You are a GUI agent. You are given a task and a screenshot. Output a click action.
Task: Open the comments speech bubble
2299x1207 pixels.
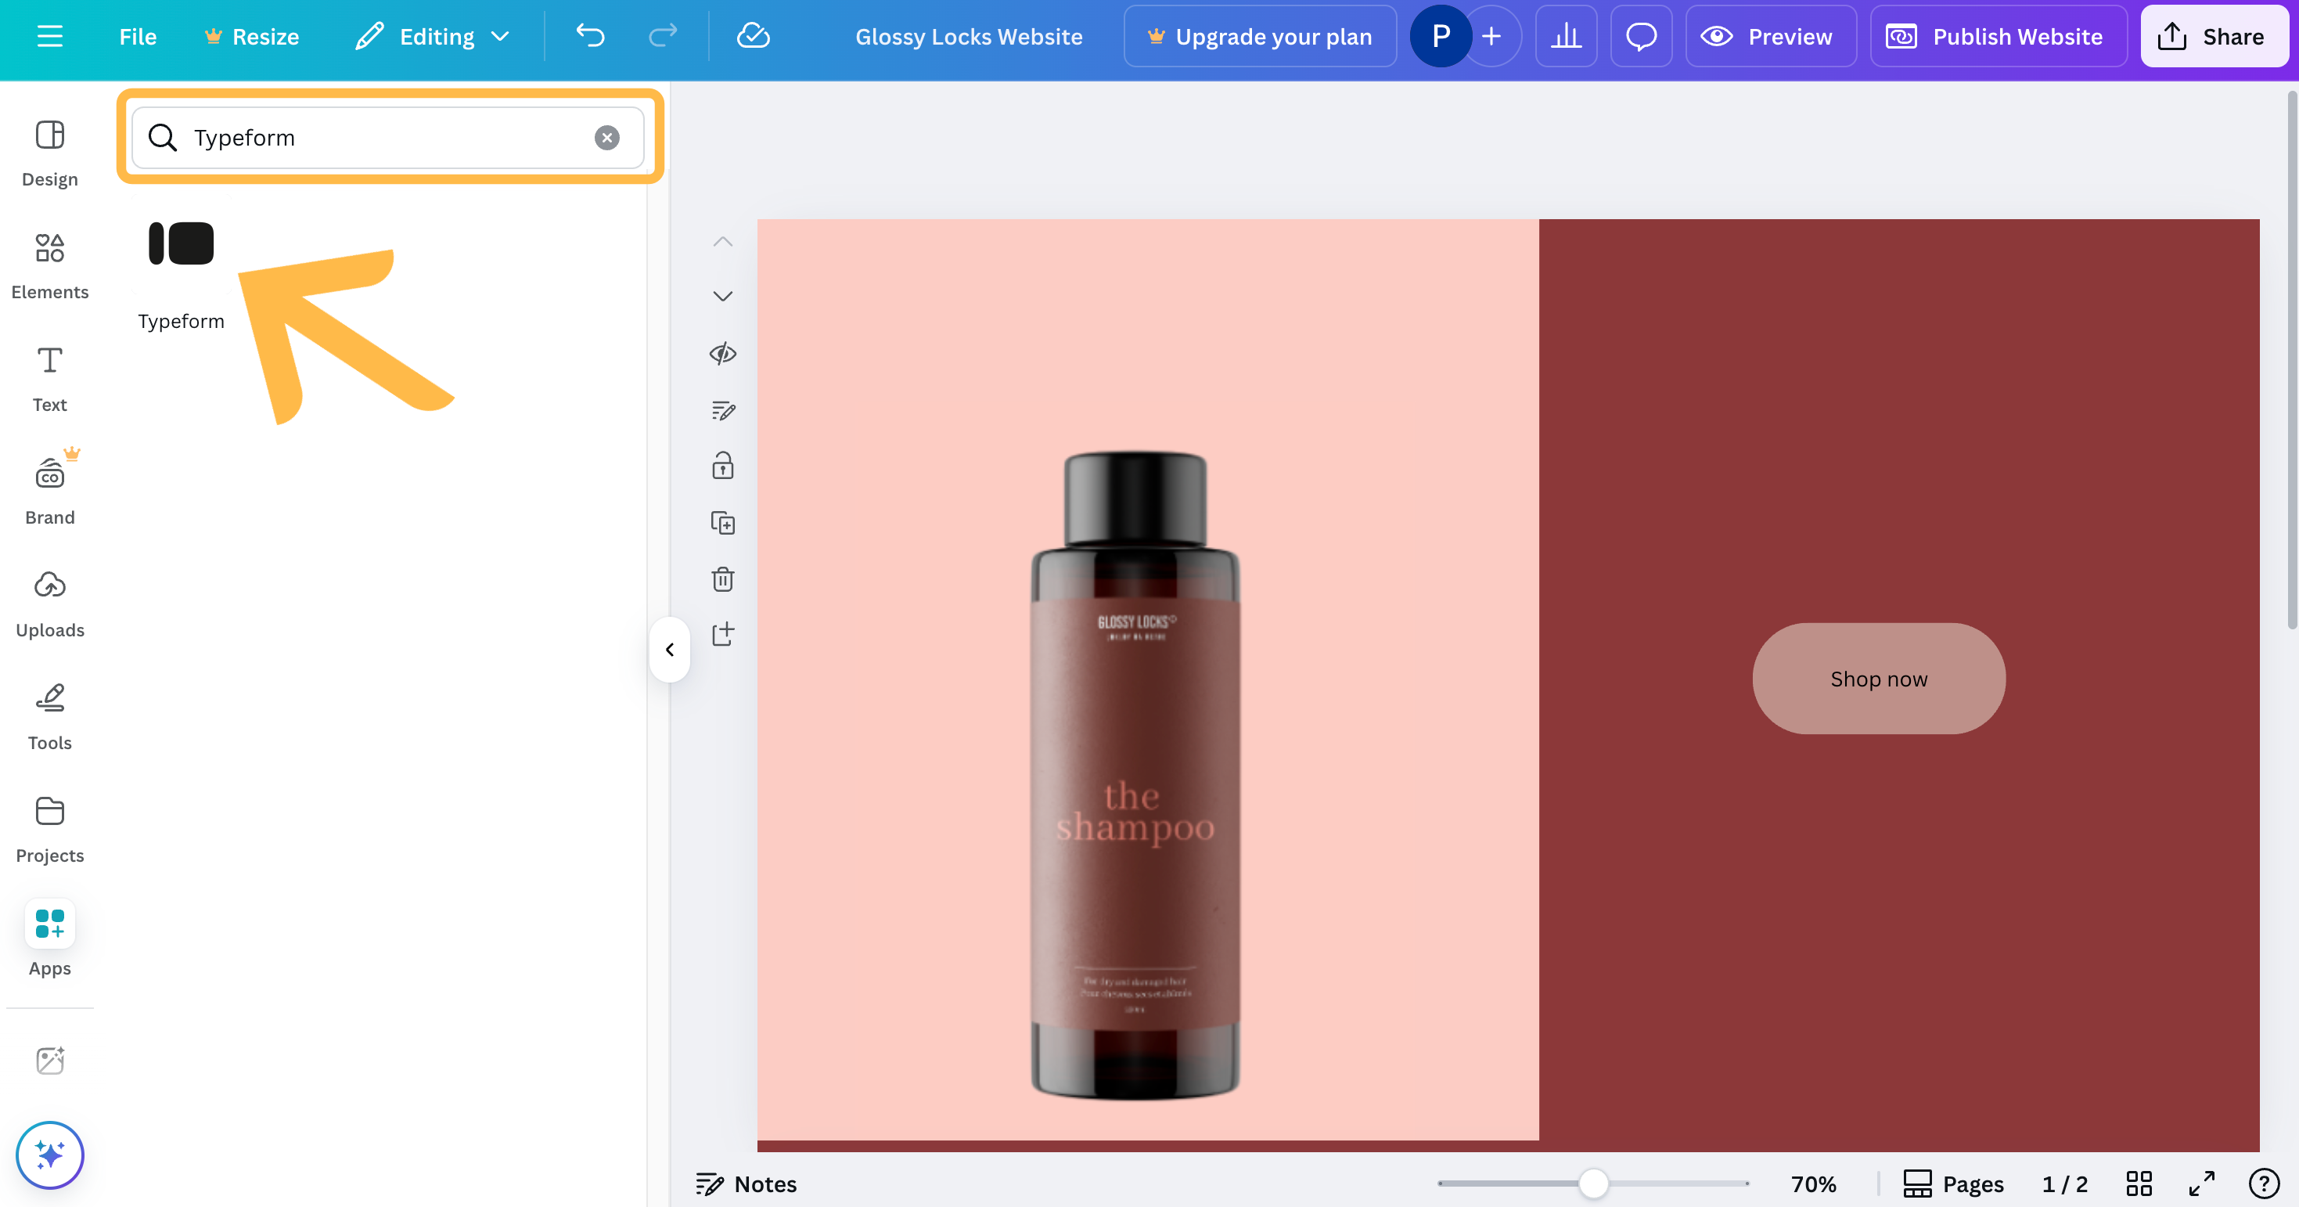(1641, 36)
